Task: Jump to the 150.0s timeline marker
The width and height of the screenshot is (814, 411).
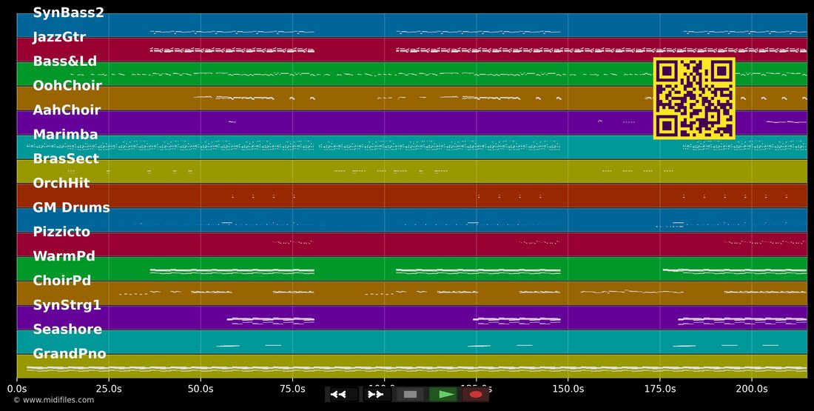Action: click(x=568, y=389)
